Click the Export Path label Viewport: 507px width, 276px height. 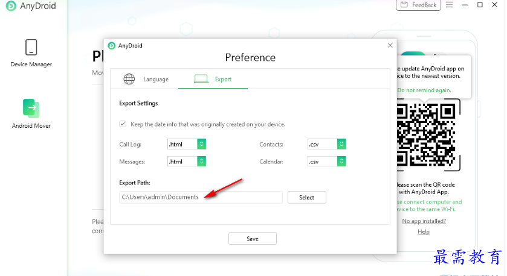coord(135,183)
